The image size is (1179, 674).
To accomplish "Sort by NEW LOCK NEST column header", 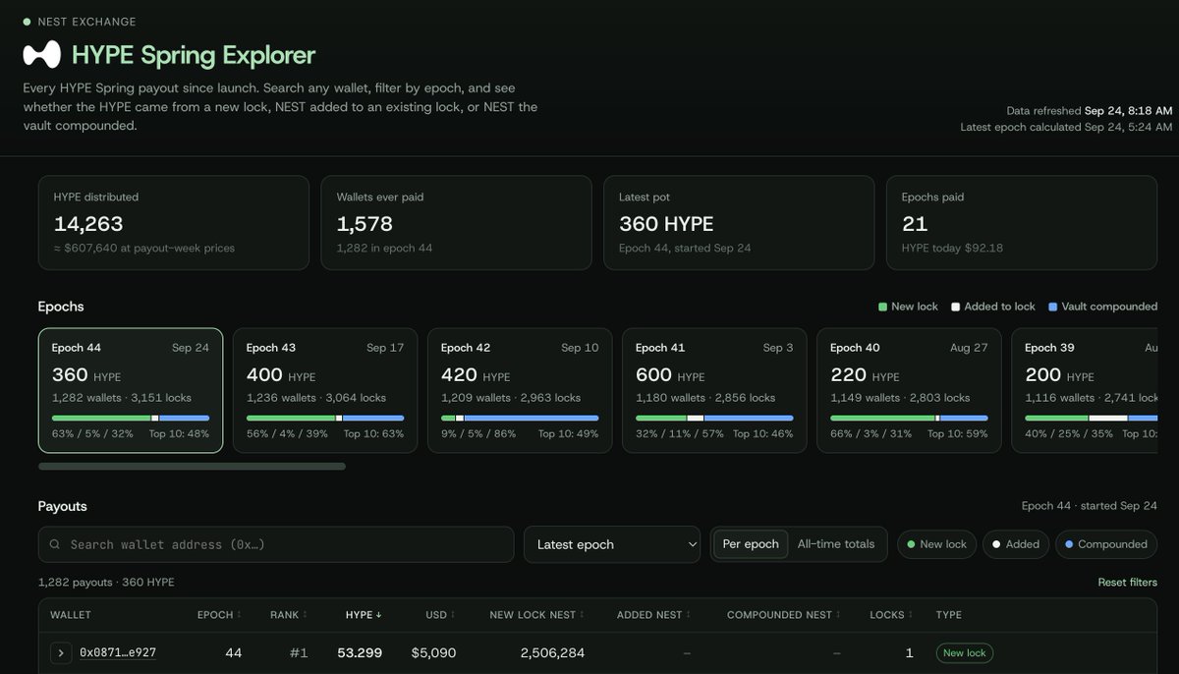I will [536, 615].
